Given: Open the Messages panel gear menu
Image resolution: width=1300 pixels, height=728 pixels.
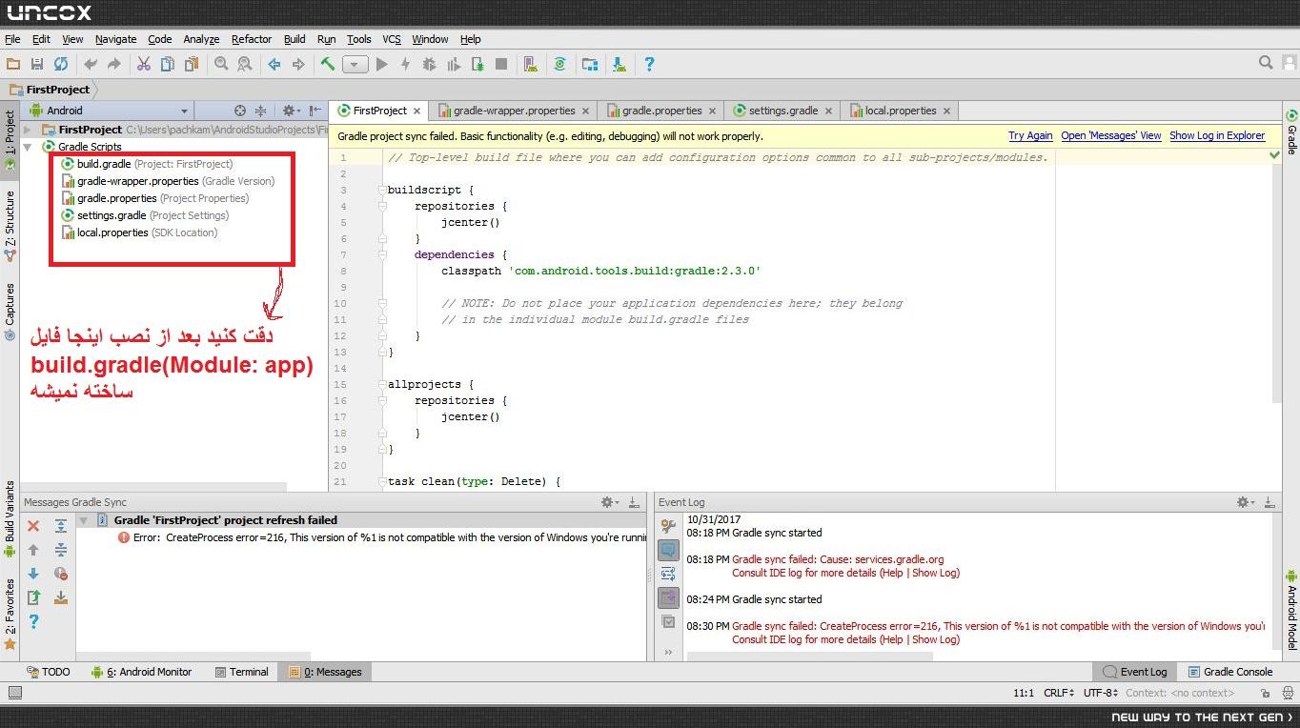Looking at the screenshot, I should point(609,502).
